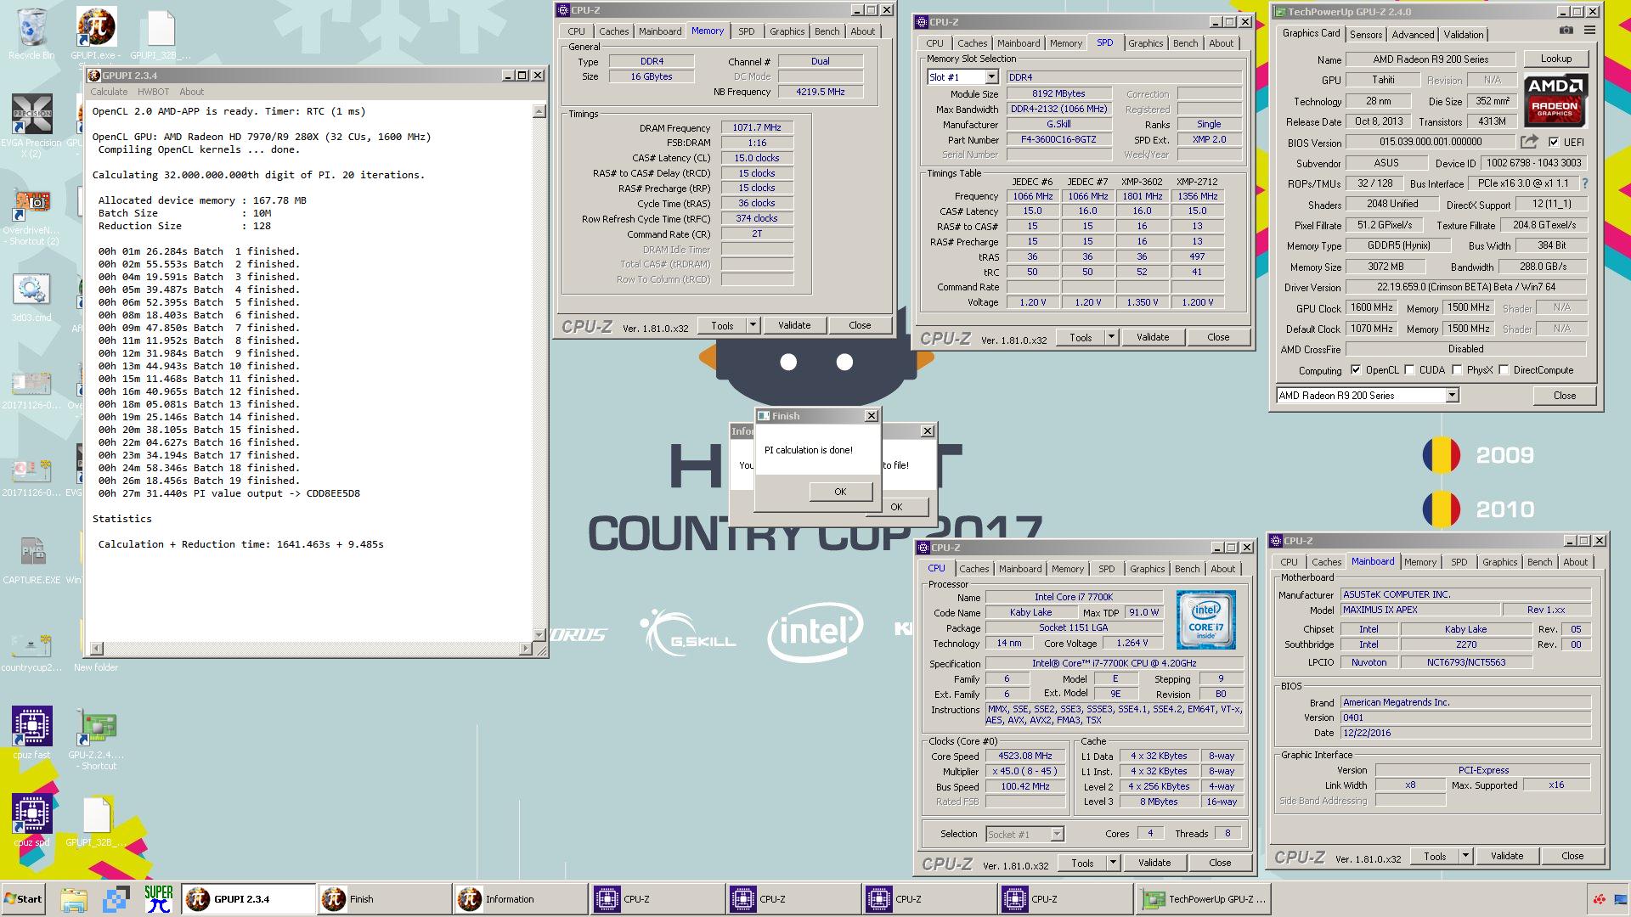
Task: Click the quick launch icon right of folder
Action: pos(116,899)
